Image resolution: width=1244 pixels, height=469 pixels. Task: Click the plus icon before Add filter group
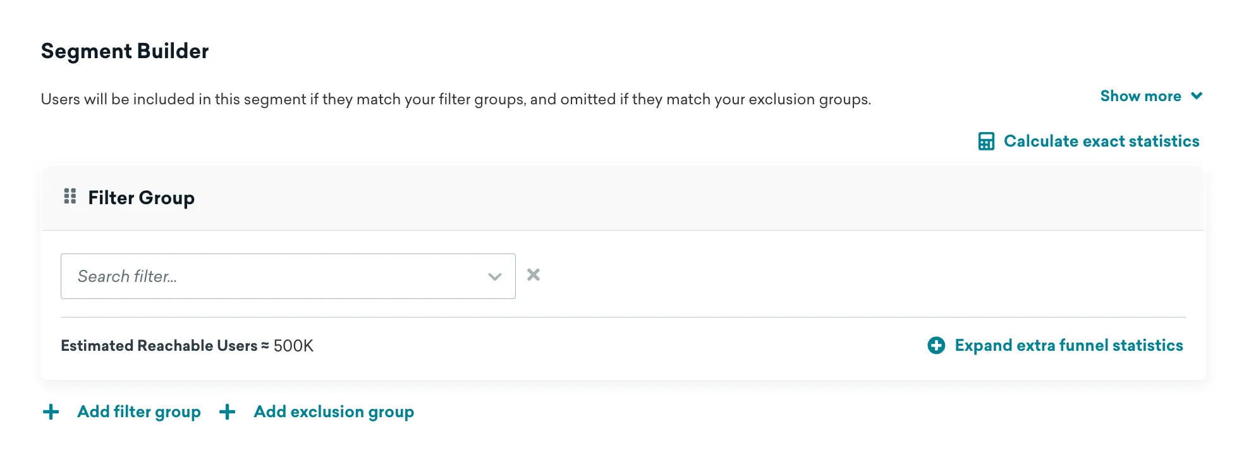(51, 412)
